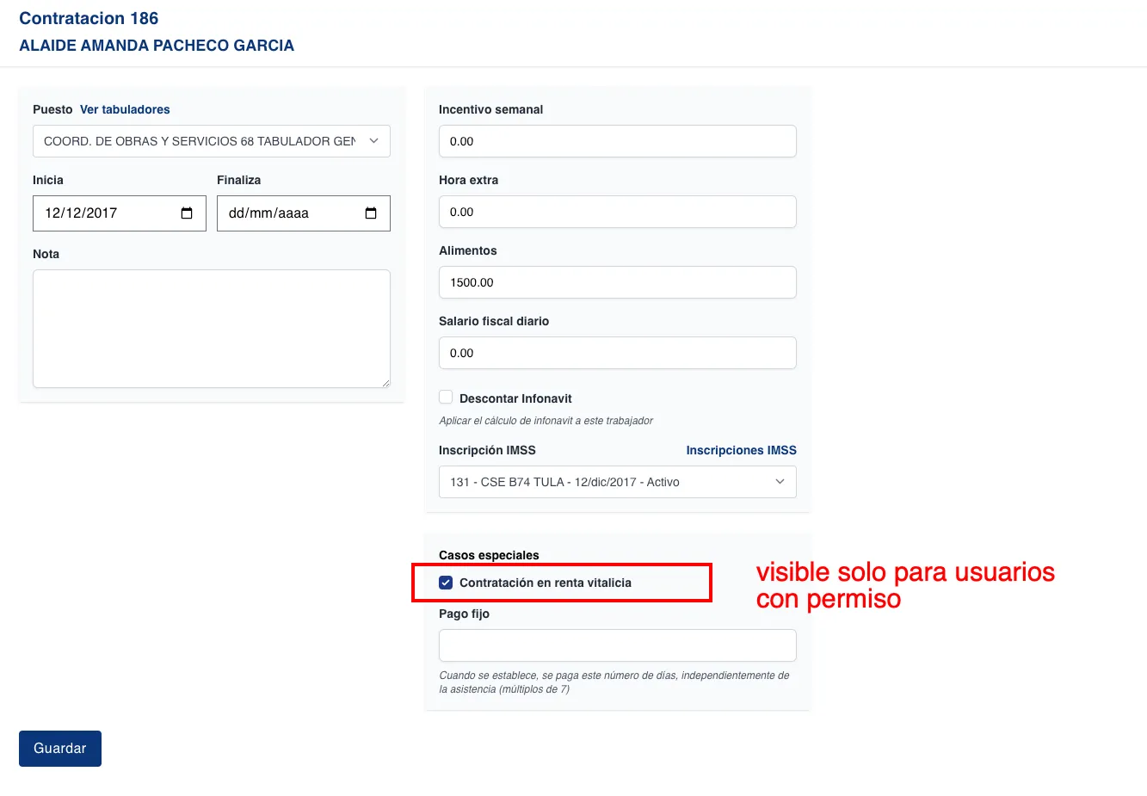
Task: Click the Finaliza dd/mm/aaaa placeholder
Action: click(x=268, y=213)
